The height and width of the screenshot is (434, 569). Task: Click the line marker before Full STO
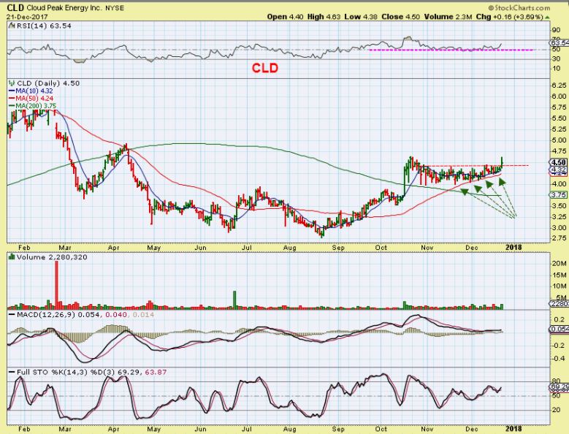tap(12, 373)
